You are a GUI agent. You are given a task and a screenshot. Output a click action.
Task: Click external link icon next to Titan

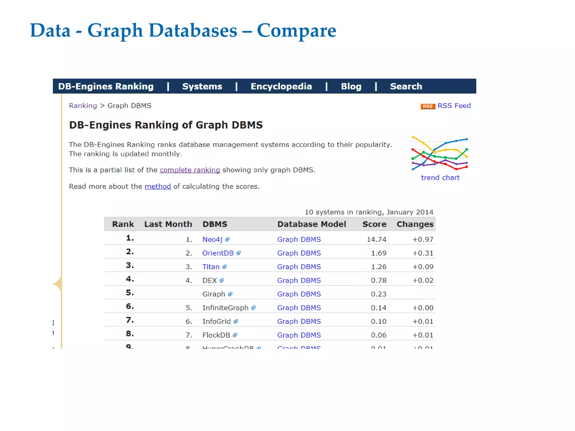(225, 267)
